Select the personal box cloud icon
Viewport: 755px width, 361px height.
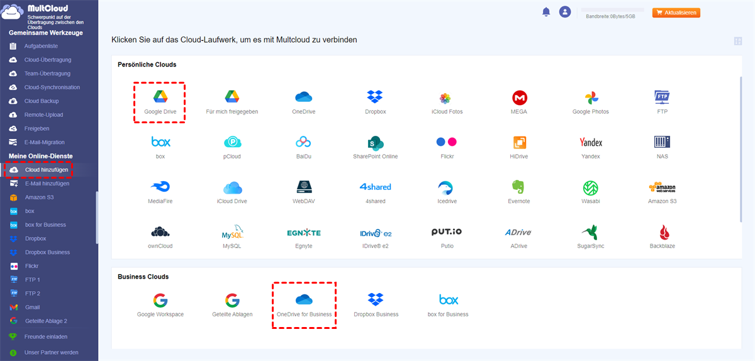[160, 142]
